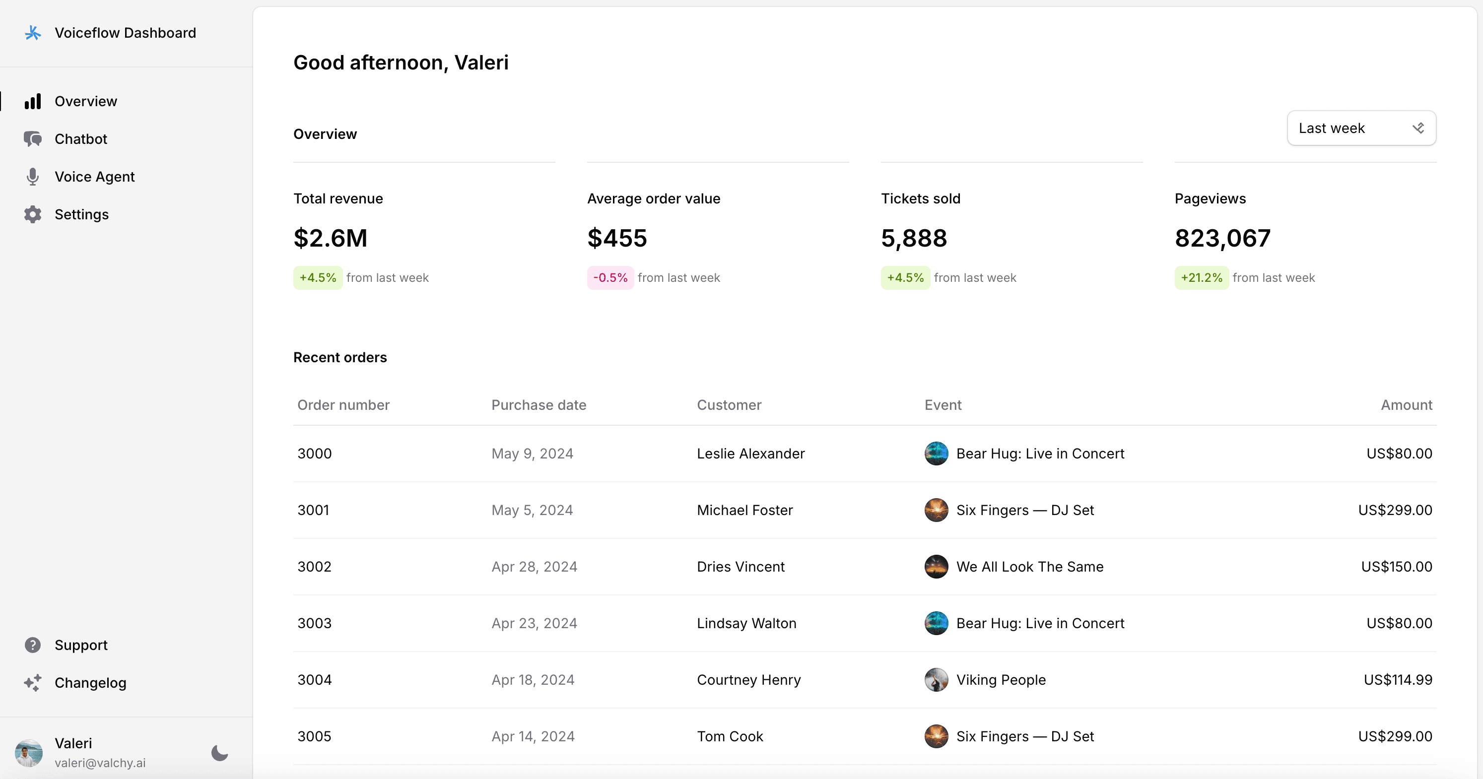Open the Chatbot menu item

click(x=80, y=138)
